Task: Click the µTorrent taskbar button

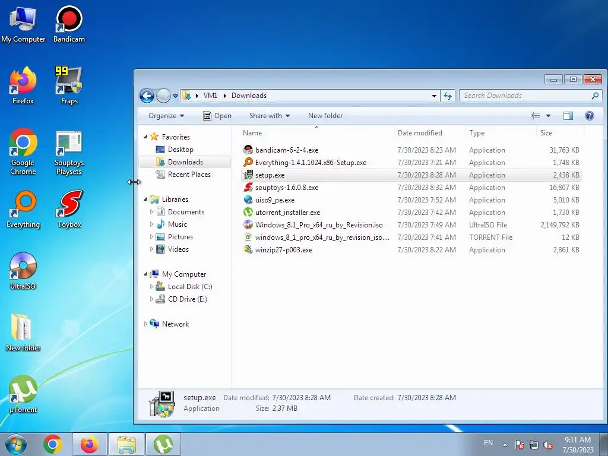Action: point(163,444)
